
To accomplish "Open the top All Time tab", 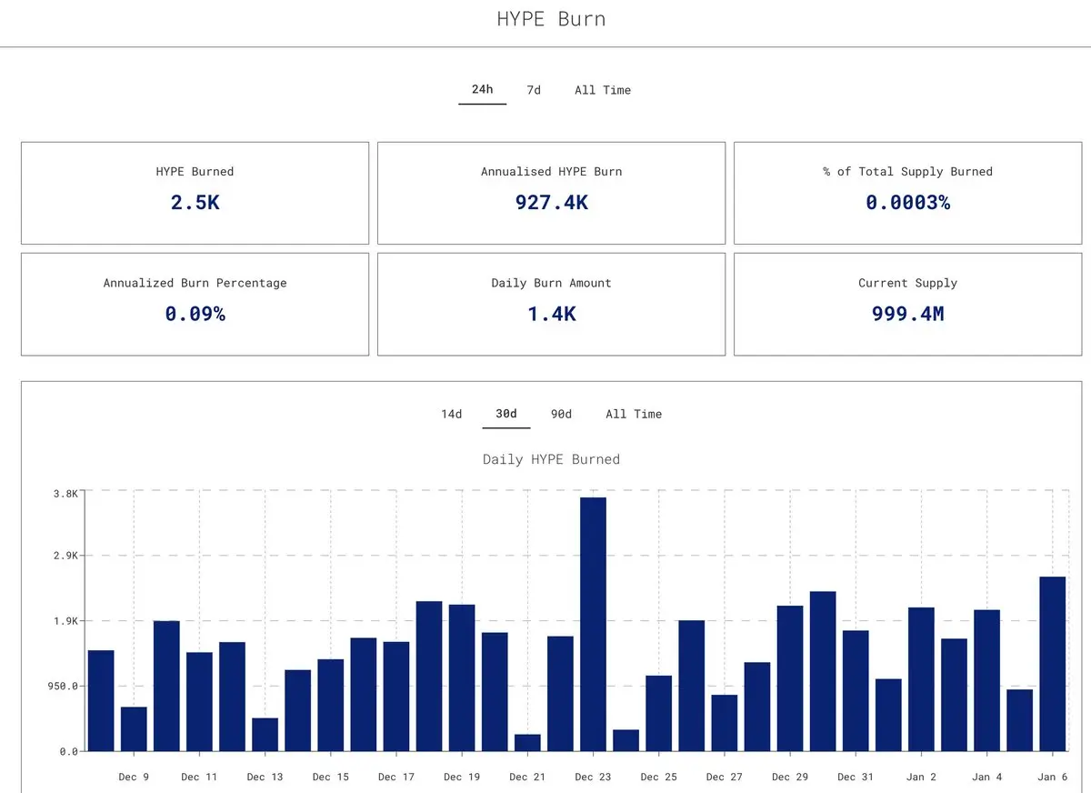I will click(603, 90).
